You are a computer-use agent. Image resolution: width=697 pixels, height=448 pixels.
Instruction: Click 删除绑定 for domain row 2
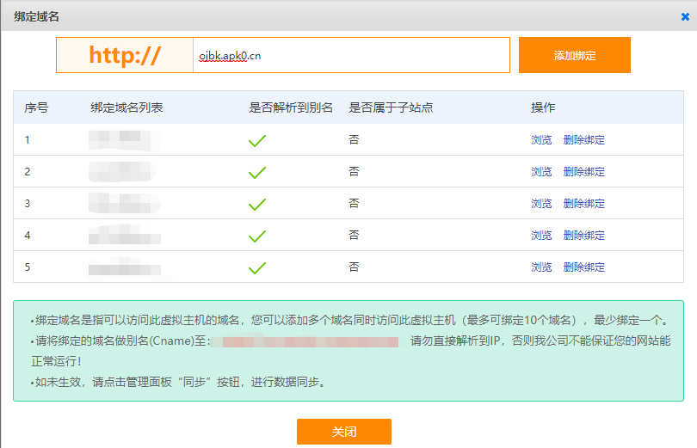pos(583,172)
